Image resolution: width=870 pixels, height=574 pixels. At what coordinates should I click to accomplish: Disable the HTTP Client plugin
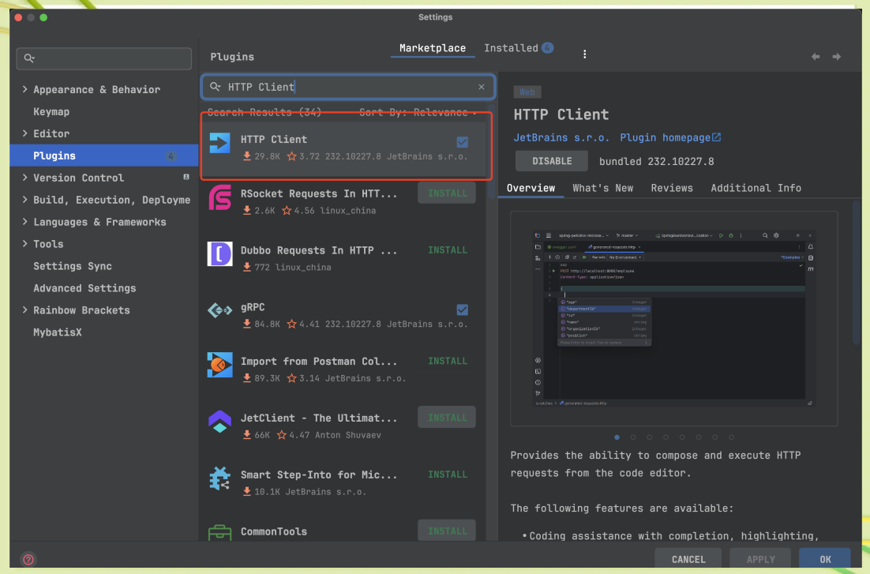click(552, 161)
